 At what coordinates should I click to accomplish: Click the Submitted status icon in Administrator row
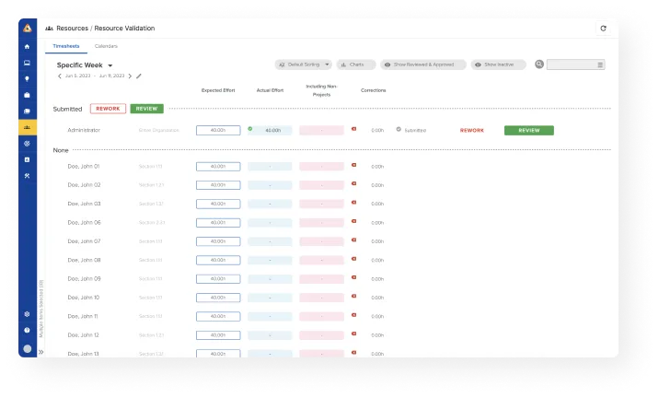coord(399,130)
